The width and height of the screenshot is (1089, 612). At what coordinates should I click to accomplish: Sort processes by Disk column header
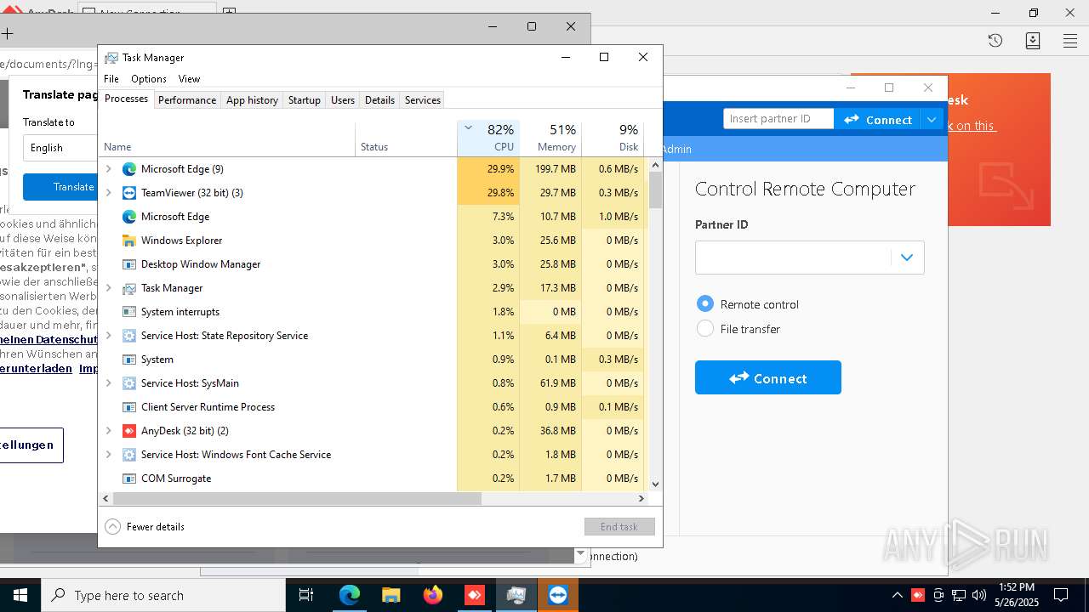613,138
